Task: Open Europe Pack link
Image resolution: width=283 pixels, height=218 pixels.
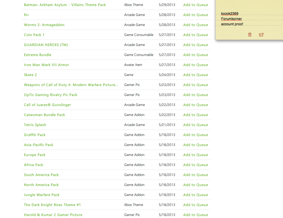Action: tap(35, 155)
